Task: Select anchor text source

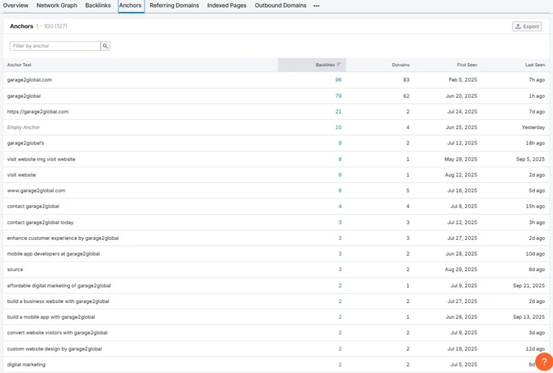Action: 15,269
